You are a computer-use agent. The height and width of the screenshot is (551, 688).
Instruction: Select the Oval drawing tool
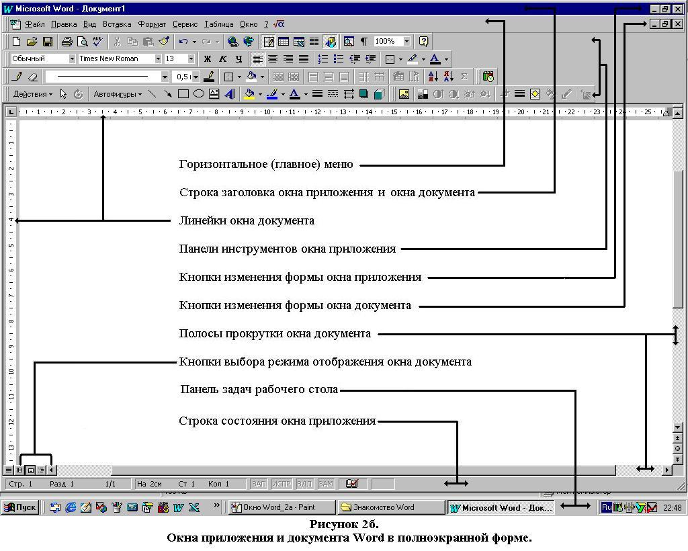tap(199, 94)
